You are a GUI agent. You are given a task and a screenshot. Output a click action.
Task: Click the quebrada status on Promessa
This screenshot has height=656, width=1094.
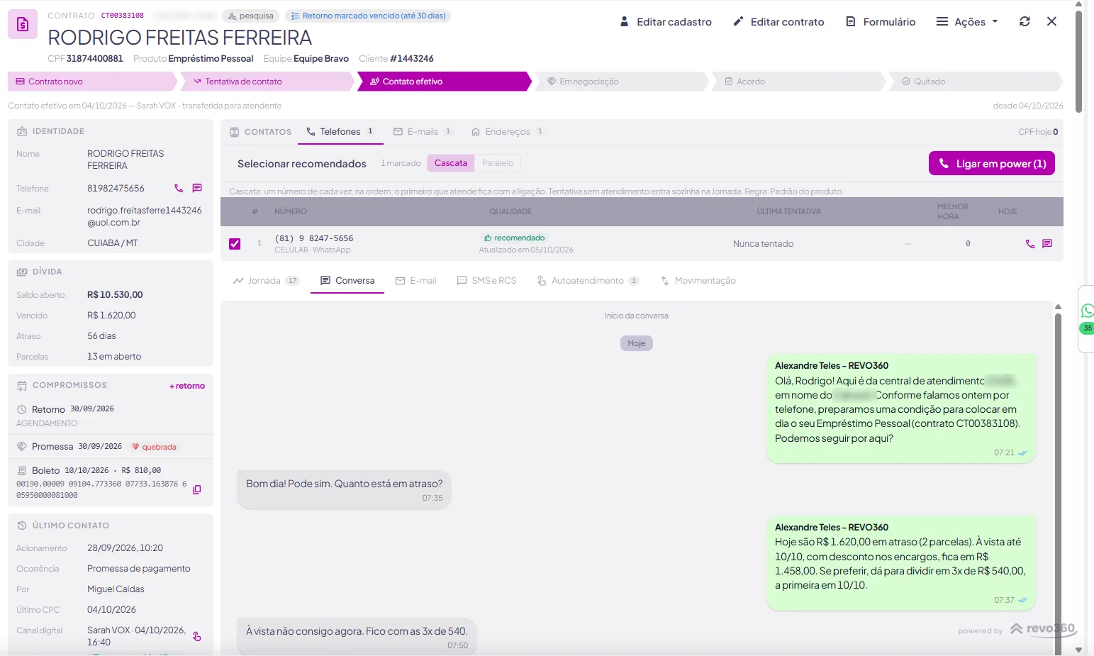coord(155,447)
